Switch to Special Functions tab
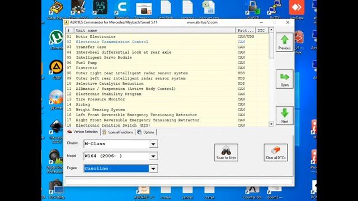Image resolution: width=358 pixels, height=201 pixels. pos(118,132)
